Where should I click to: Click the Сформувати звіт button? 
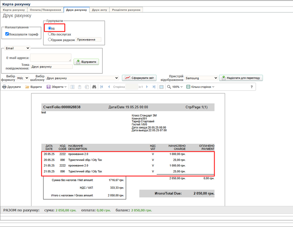(139, 78)
